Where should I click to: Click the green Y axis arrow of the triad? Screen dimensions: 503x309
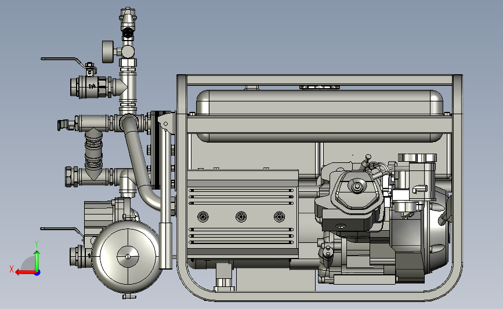(x=37, y=260)
